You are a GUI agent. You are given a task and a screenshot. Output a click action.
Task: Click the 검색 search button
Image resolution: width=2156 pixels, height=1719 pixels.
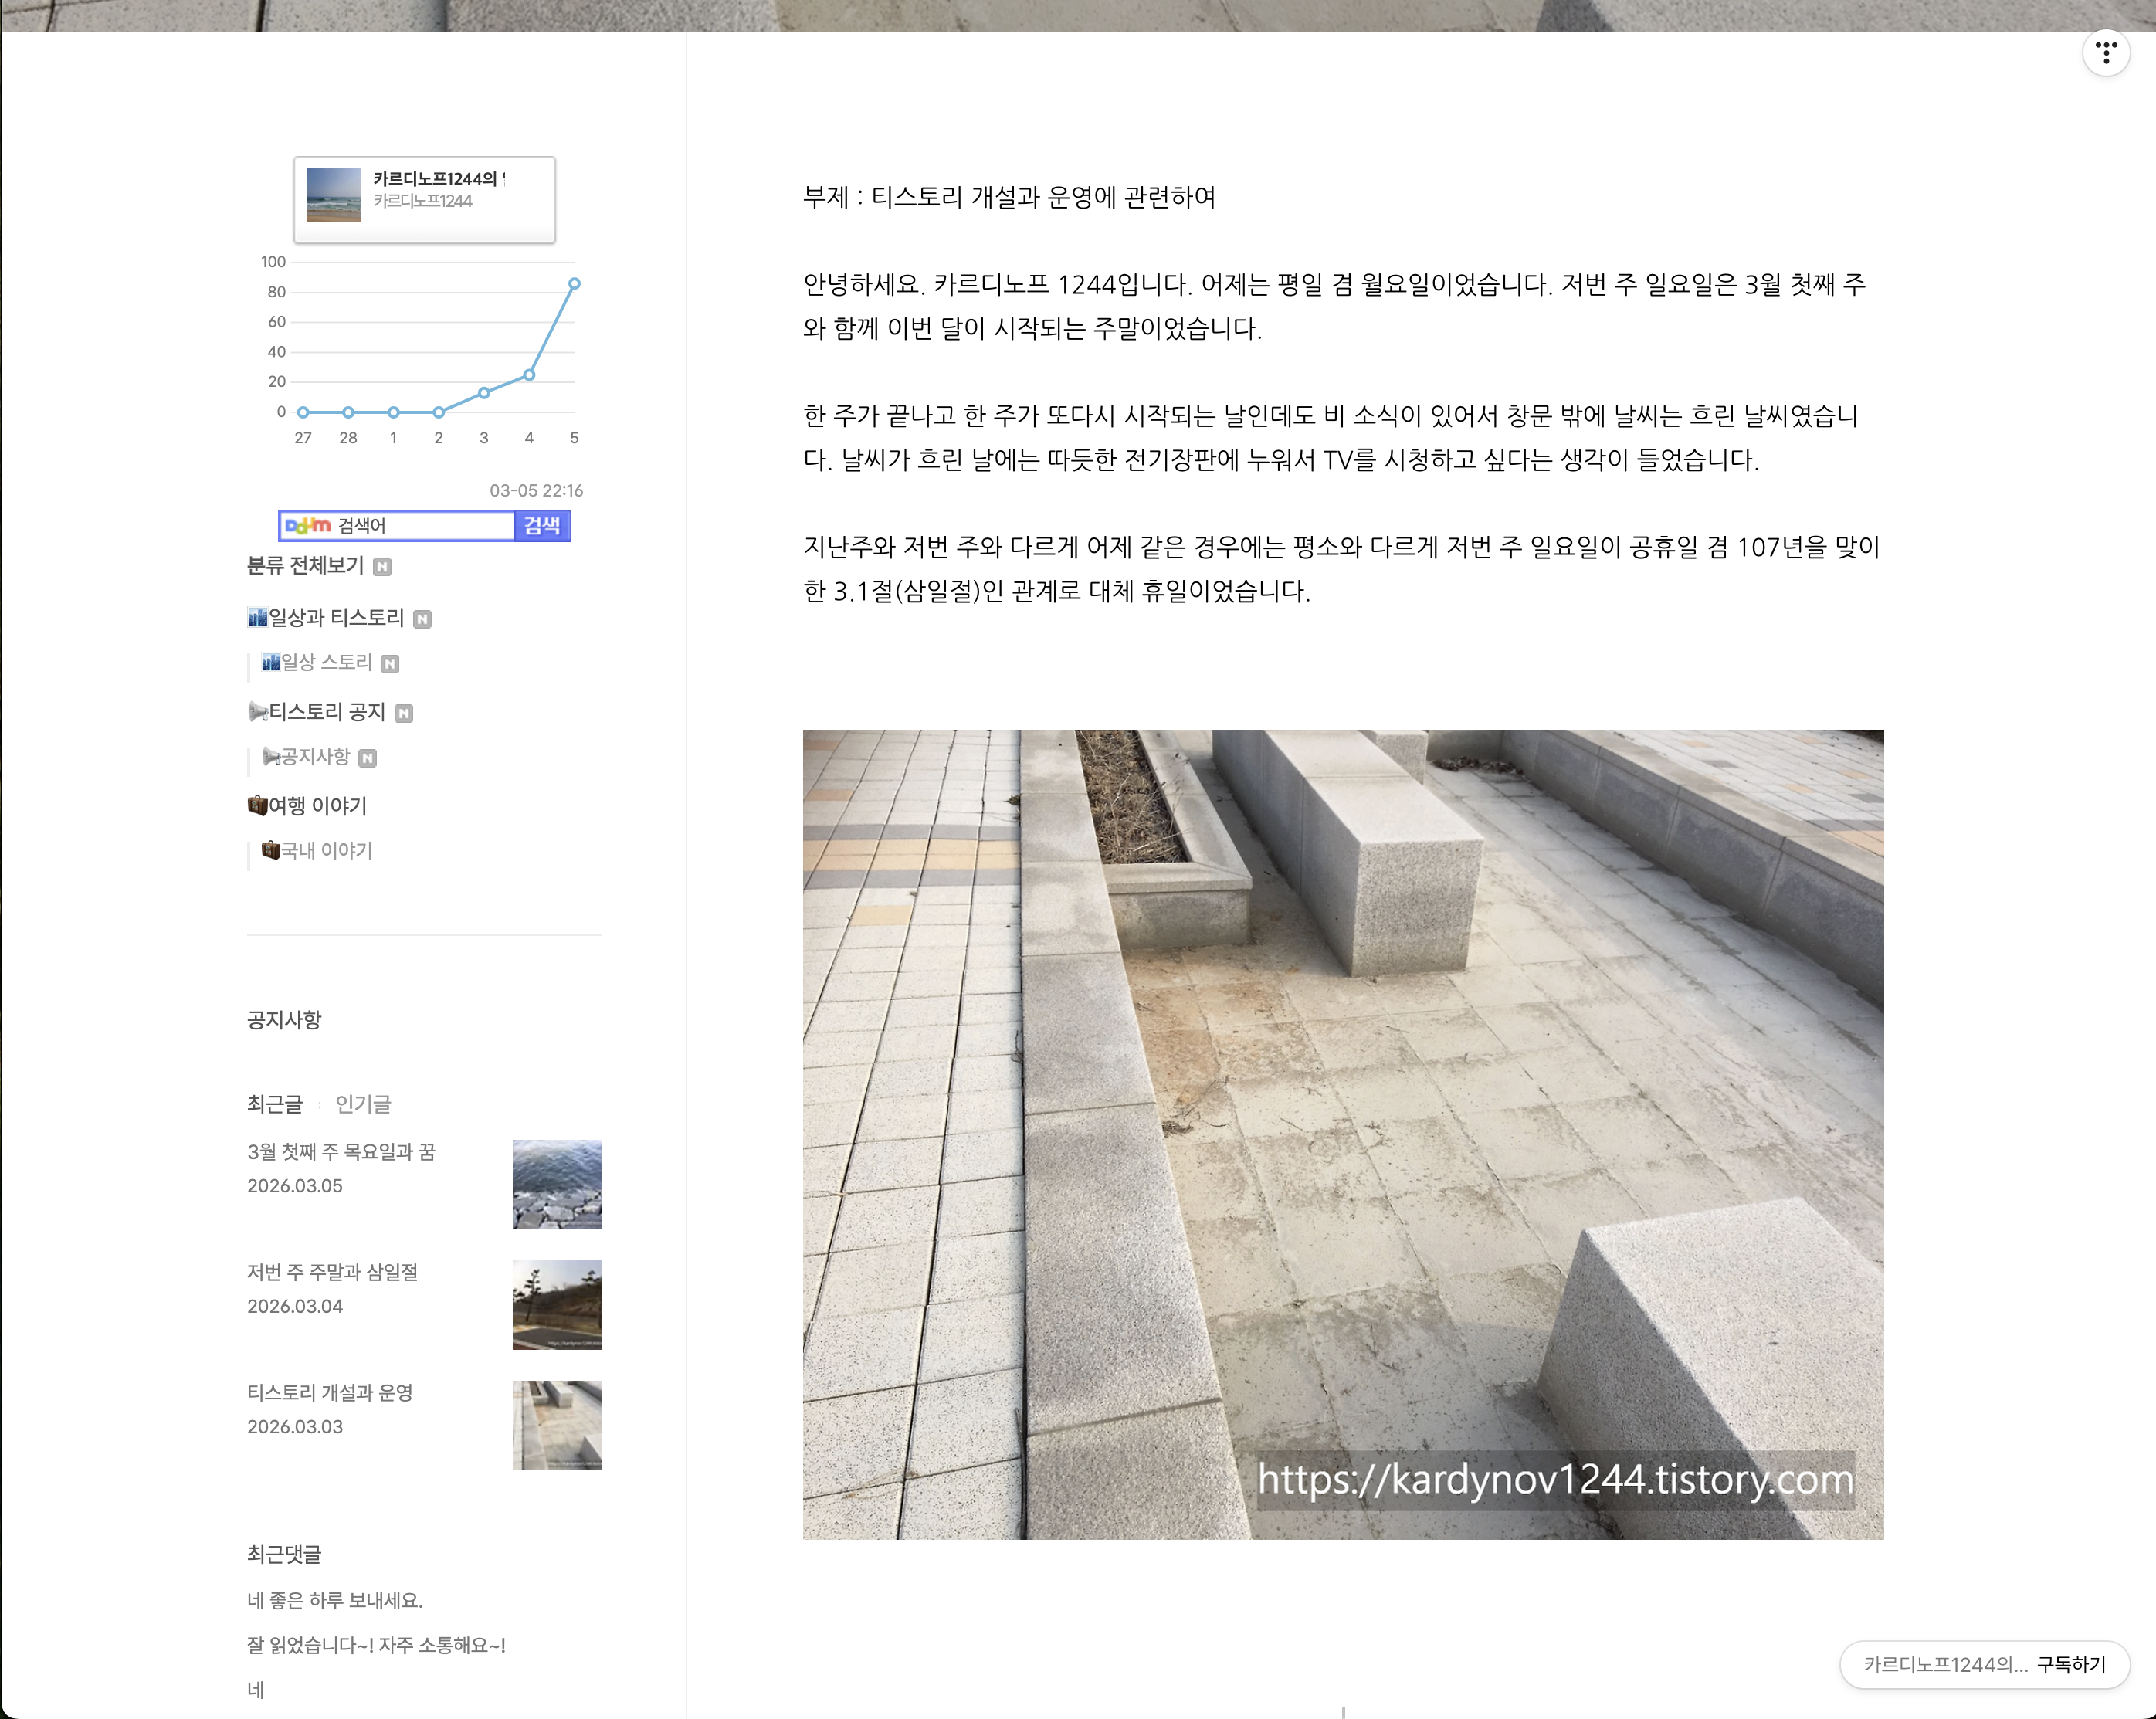coord(541,526)
